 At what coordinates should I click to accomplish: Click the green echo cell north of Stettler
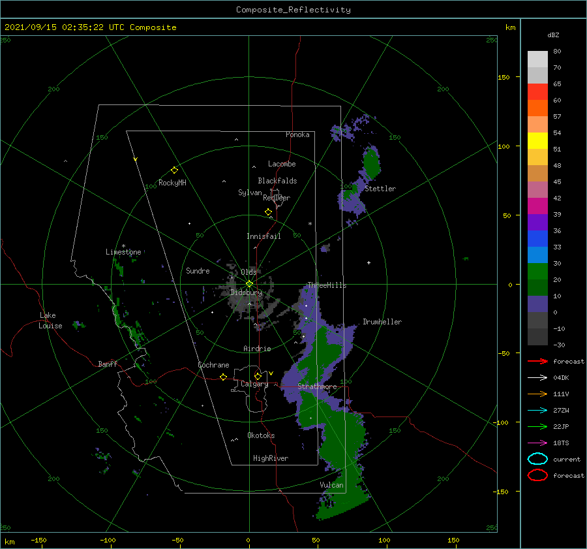(371, 163)
